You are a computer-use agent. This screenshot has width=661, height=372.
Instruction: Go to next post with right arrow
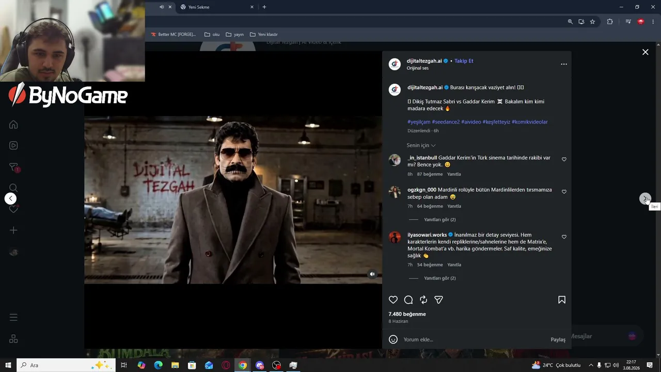pyautogui.click(x=645, y=198)
